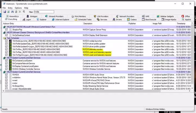
Task: Uncheck the NvCplDesktopContext entry checkbox
Action: [x=6, y=35]
